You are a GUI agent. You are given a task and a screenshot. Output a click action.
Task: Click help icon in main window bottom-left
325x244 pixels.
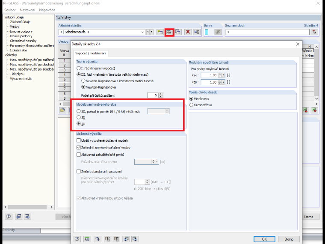click(9, 217)
